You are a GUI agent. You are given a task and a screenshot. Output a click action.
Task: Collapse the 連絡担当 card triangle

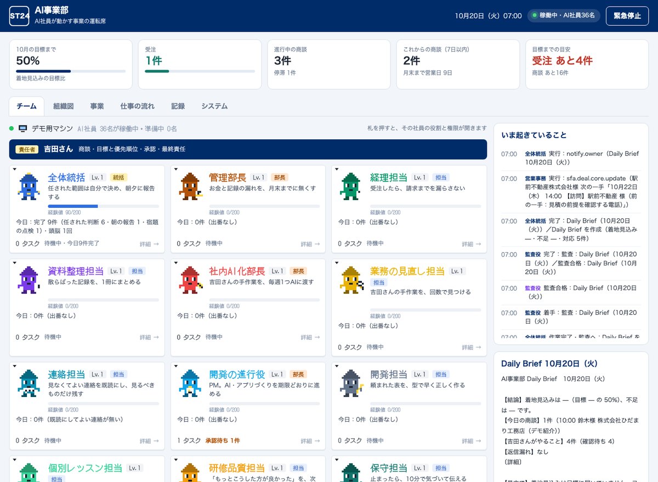point(15,366)
